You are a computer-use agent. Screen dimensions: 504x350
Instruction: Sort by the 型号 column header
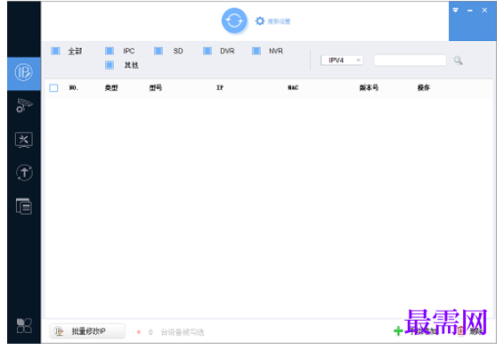156,88
